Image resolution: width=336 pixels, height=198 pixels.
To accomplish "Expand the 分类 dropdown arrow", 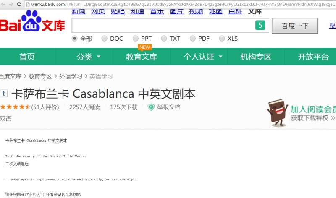I will point(99,57).
